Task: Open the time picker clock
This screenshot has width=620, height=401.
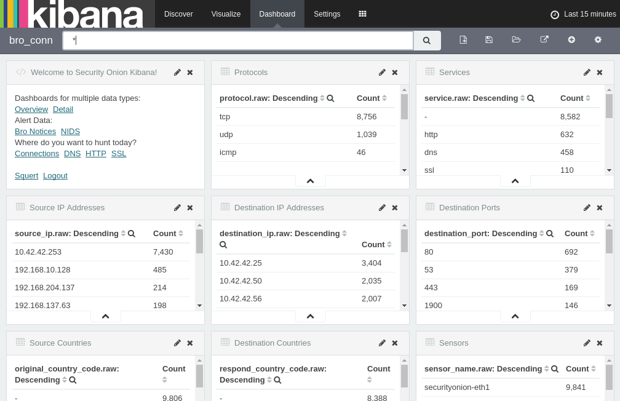Action: pyautogui.click(x=555, y=14)
